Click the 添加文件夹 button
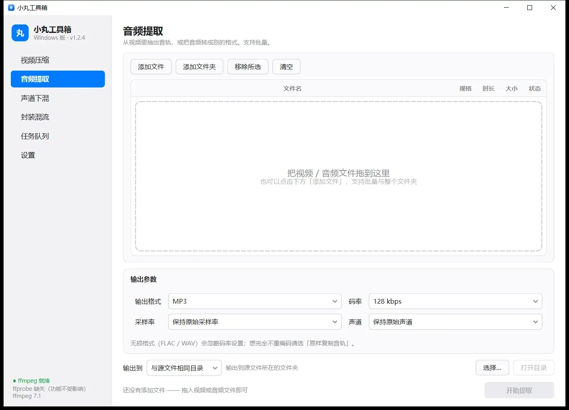This screenshot has width=569, height=410. point(199,67)
